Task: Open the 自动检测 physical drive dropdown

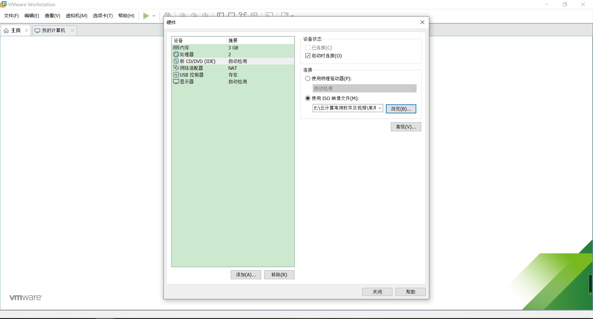Action: [x=365, y=88]
